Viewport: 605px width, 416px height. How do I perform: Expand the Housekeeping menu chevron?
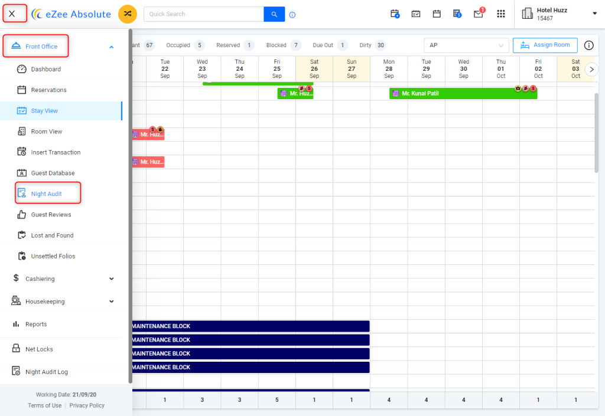coord(112,302)
